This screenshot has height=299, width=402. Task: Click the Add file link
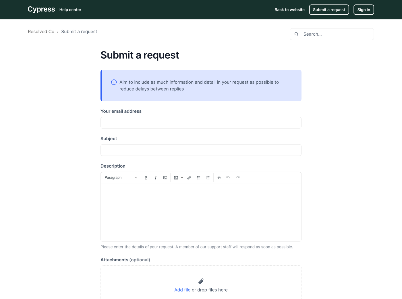pyautogui.click(x=182, y=290)
